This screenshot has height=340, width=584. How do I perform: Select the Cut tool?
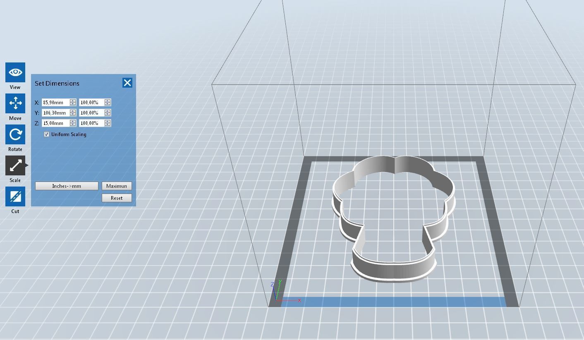15,196
